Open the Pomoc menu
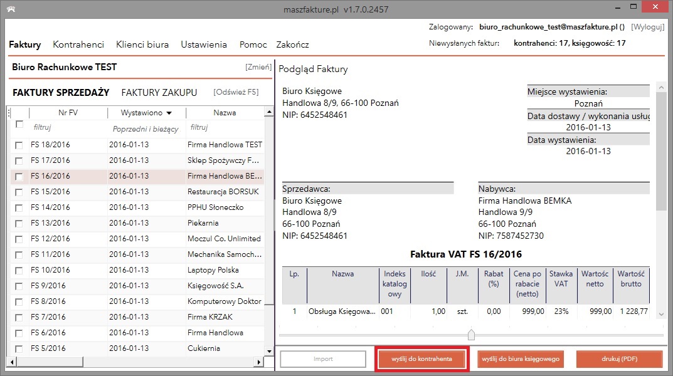The height and width of the screenshot is (376, 673). click(253, 44)
